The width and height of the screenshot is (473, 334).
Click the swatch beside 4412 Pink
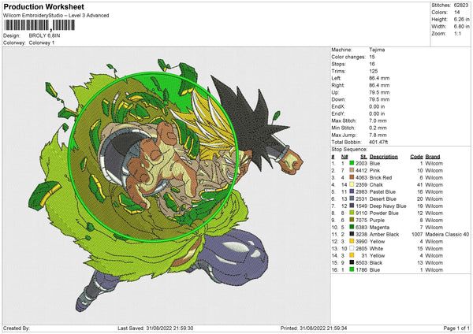[x=352, y=171]
